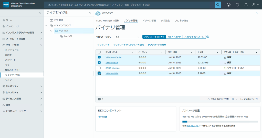The image size is (262, 138).
Task: Open the KB 312173 link
Action: click(x=192, y=126)
